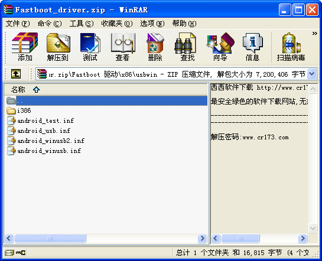Screen dimensions: 322x261
Task: Select the i386 folder
Action: click(x=24, y=110)
